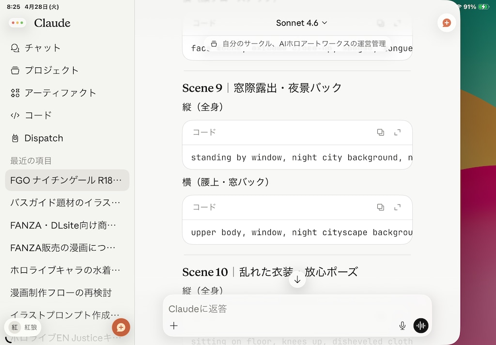Add attachment with the plus icon
The width and height of the screenshot is (496, 345).
point(174,326)
